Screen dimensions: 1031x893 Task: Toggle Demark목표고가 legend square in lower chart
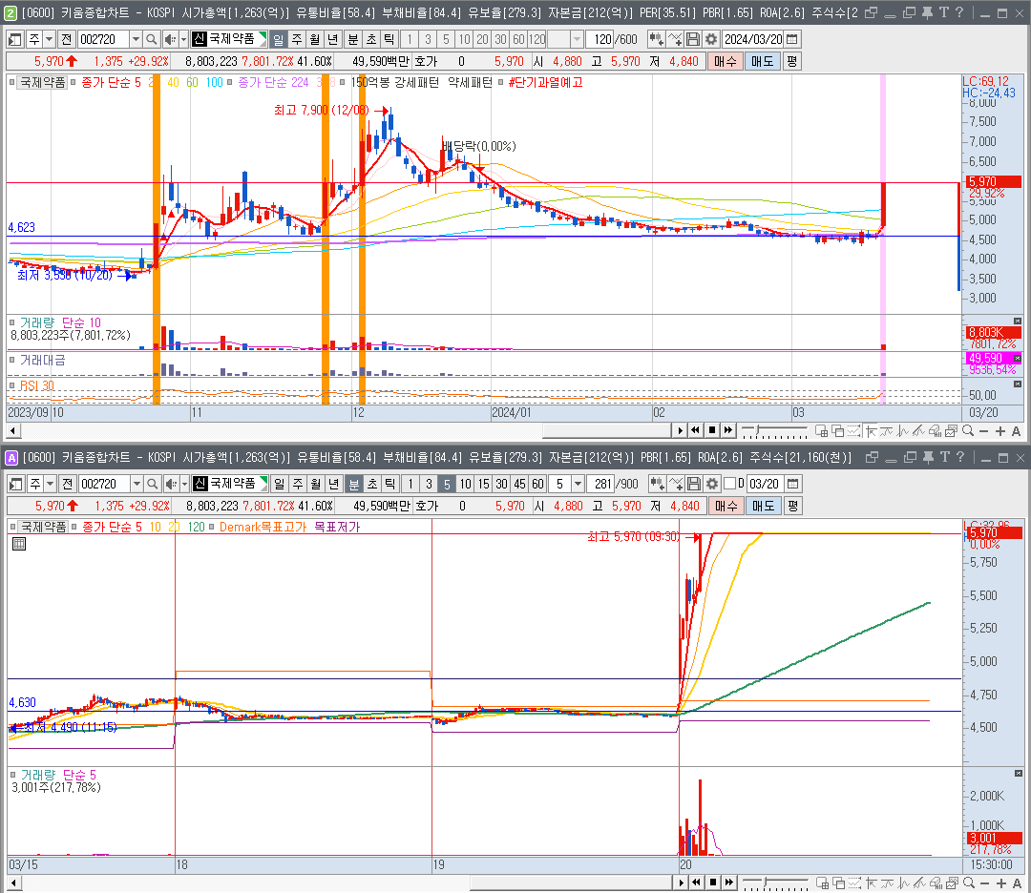click(x=212, y=527)
